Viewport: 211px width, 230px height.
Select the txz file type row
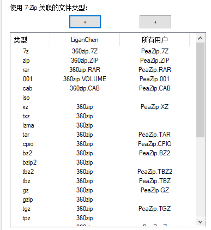(x=103, y=116)
